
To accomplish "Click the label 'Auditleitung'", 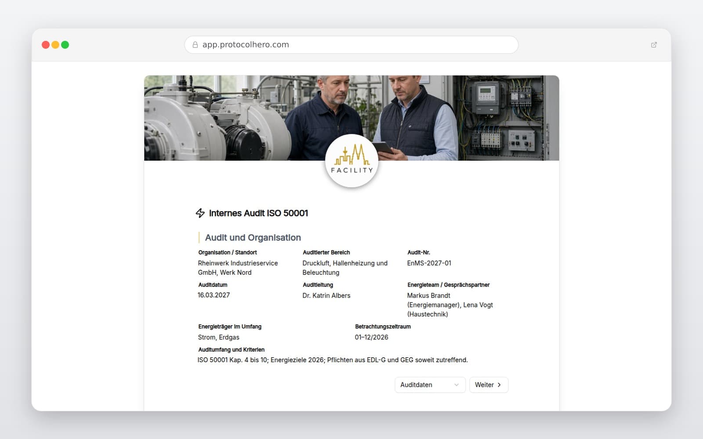I will pyautogui.click(x=318, y=285).
